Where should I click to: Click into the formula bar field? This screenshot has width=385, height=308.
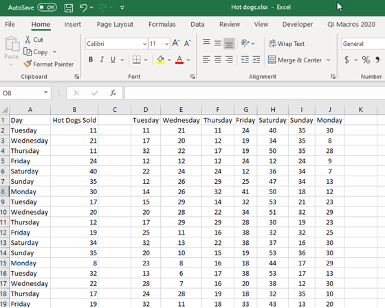pos(255,93)
